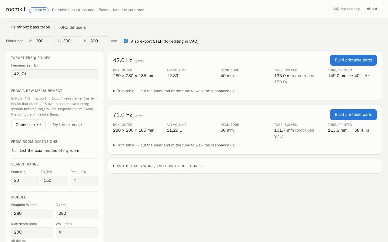Edit the Wall thickness field
The width and height of the screenshot is (388, 242).
[77, 232]
